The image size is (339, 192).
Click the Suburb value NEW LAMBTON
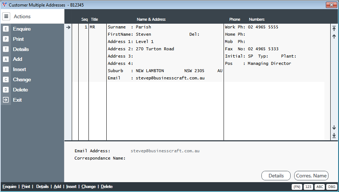[x=150, y=71]
